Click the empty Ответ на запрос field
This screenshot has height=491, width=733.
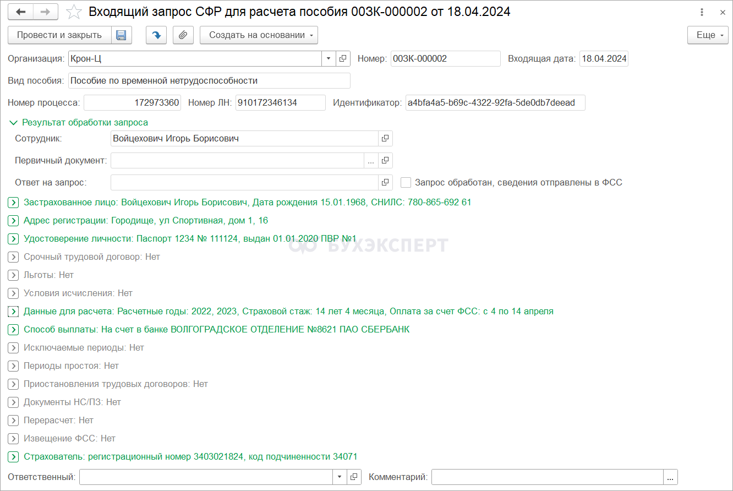click(244, 182)
